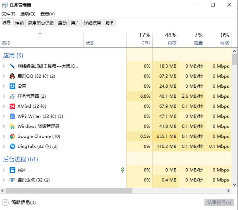The image size is (238, 210).
Task: Click the vertical scrollbar down arrow
Action: (x=235, y=184)
